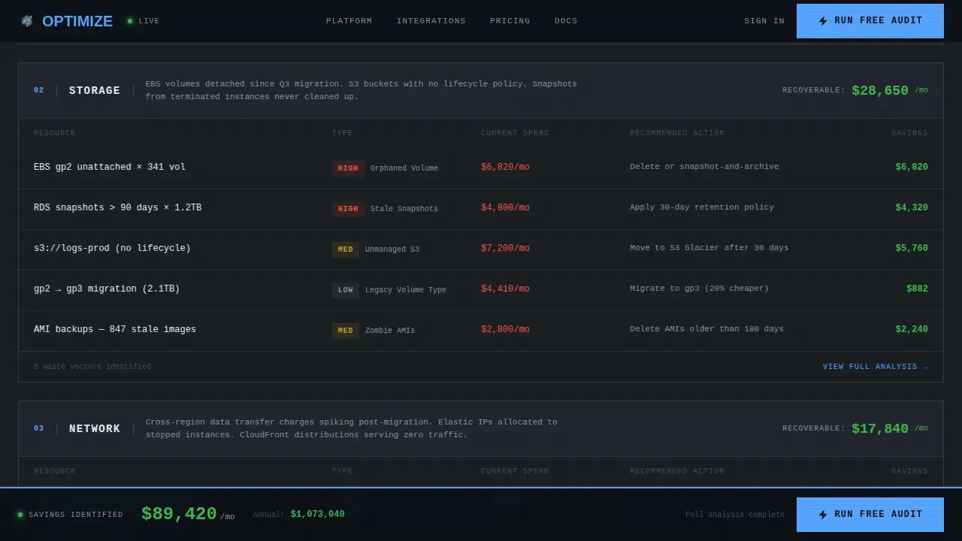Click current spend $6,820/mo
Screen dimensions: 962x541
[505, 167]
